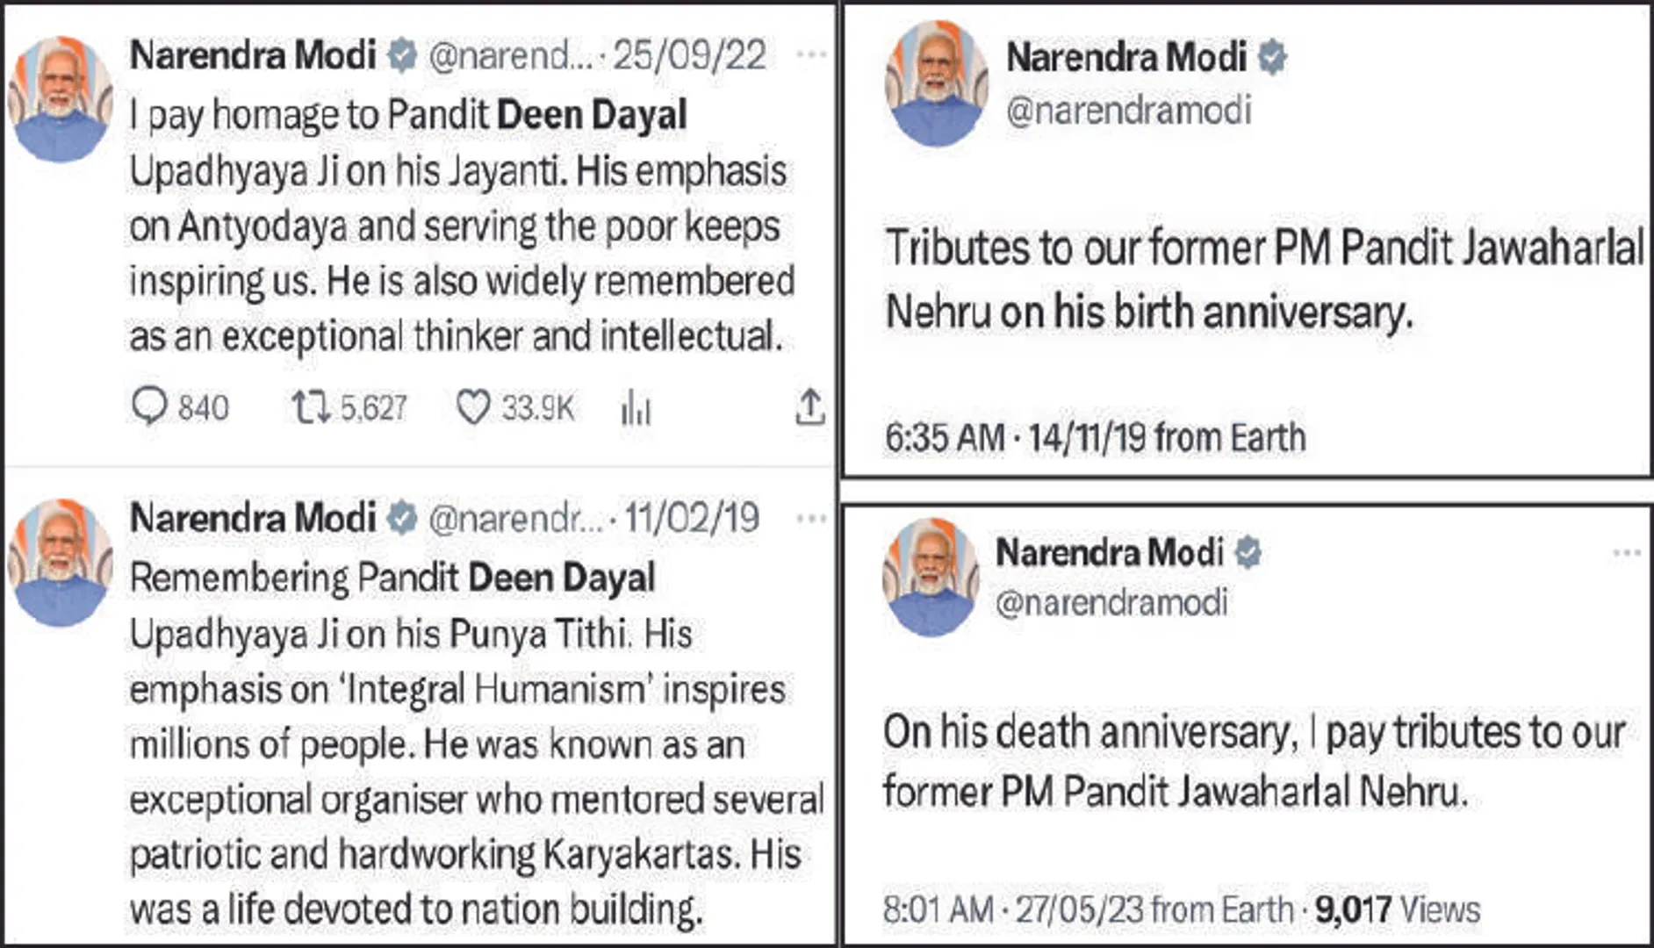Click @narendramodi handle on birth anniversary tweet
The width and height of the screenshot is (1654, 948).
[1128, 111]
